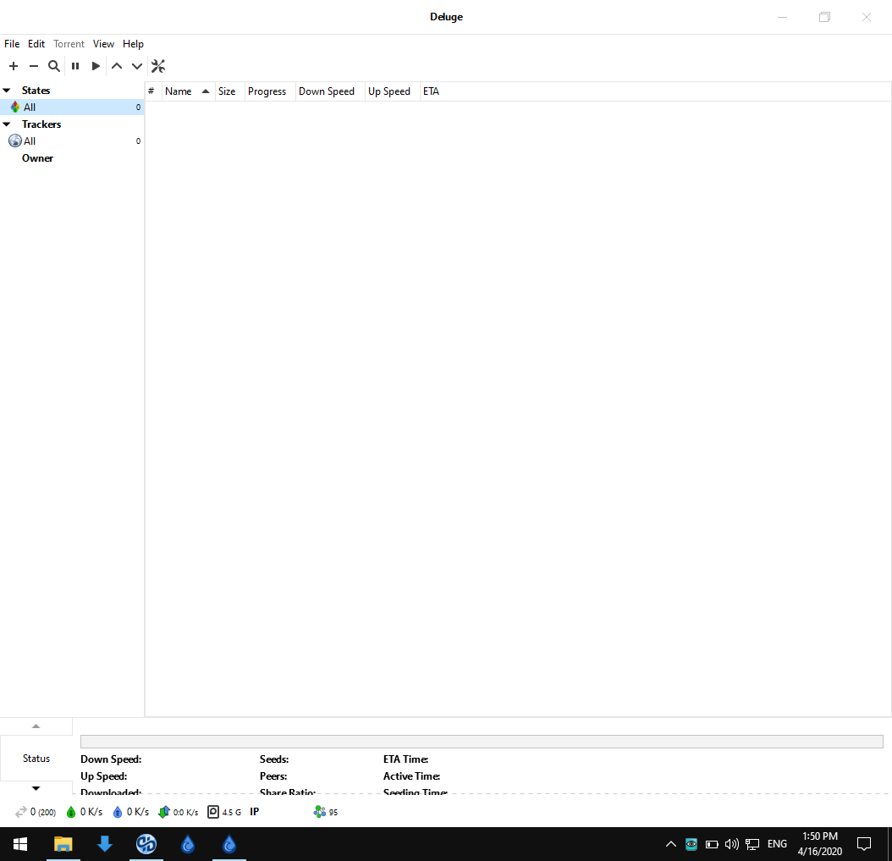The image size is (892, 861).
Task: Open the Help menu
Action: click(x=133, y=44)
